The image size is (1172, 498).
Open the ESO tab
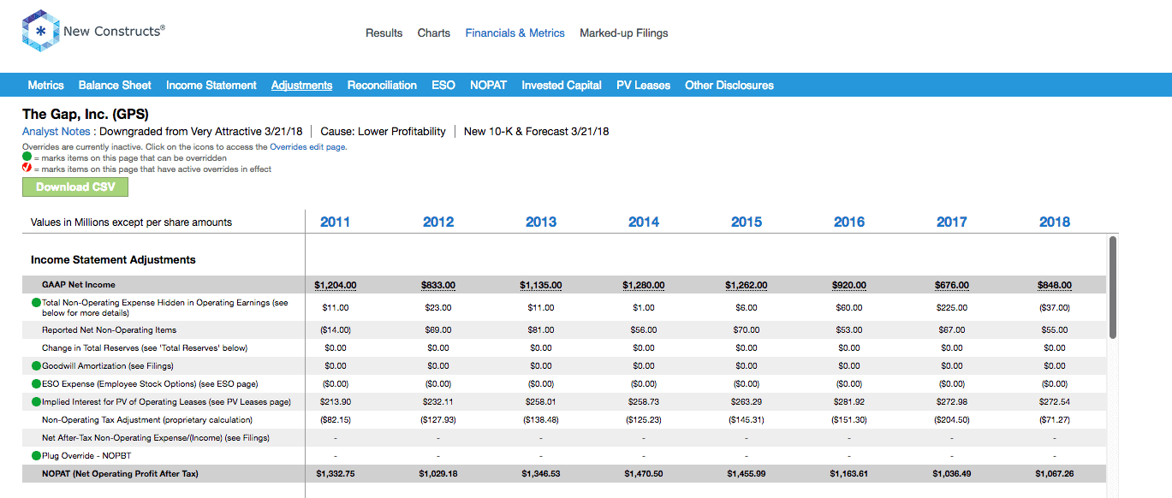pyautogui.click(x=443, y=85)
